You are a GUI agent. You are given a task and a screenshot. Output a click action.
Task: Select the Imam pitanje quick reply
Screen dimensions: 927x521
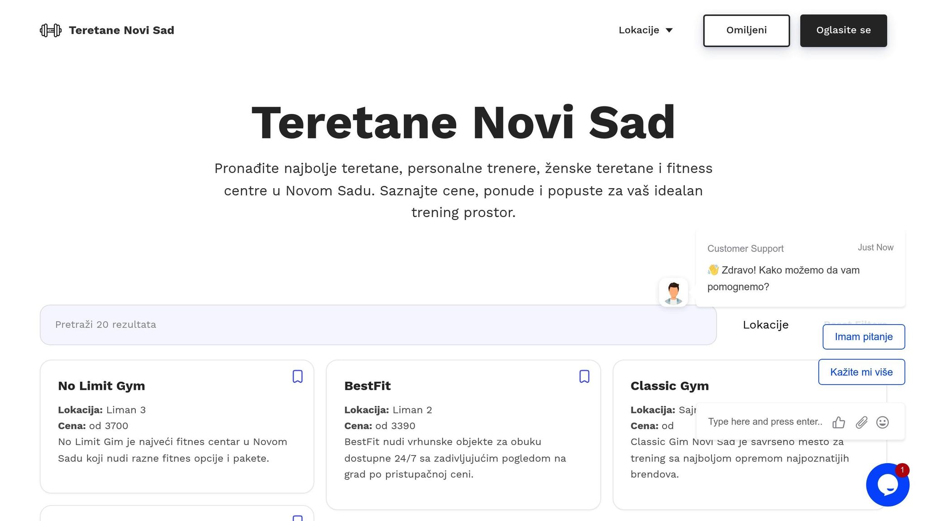863,336
